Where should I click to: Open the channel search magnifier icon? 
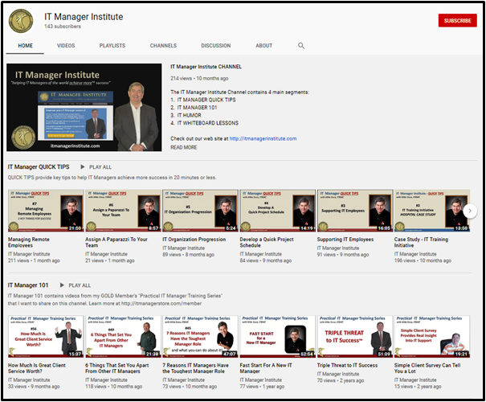point(301,46)
